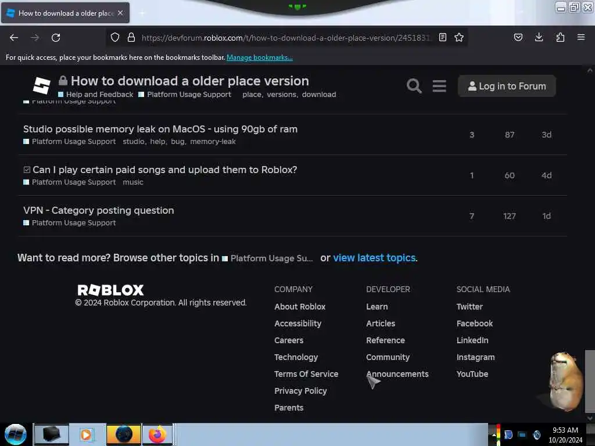
Task: Open paid songs upload topic
Action: tap(164, 170)
